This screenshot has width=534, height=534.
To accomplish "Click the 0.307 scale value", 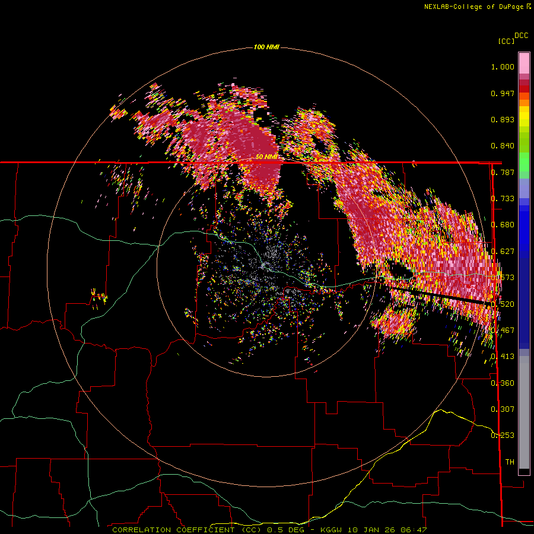I will pos(503,409).
